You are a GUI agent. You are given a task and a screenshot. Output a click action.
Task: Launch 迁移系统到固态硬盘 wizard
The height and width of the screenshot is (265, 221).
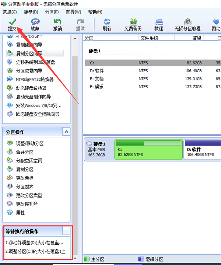tap(35, 62)
